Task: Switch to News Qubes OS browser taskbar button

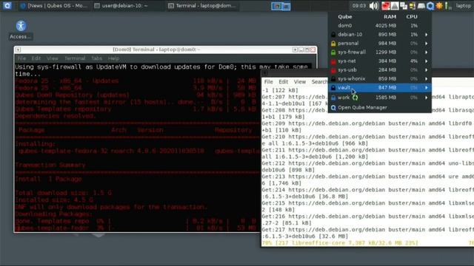Action: click(54, 6)
